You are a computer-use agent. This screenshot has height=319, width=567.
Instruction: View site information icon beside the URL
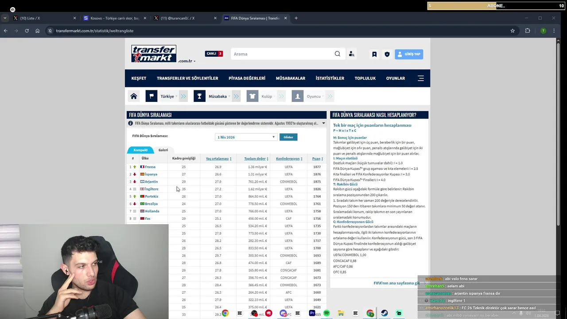click(50, 31)
